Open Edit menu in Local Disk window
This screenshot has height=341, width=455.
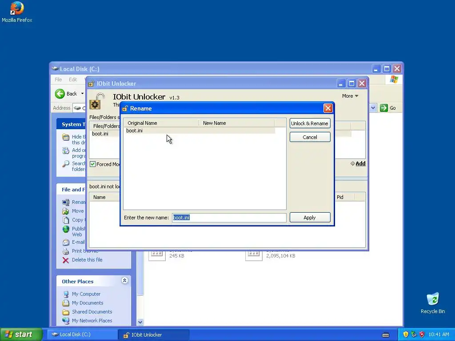click(x=73, y=79)
